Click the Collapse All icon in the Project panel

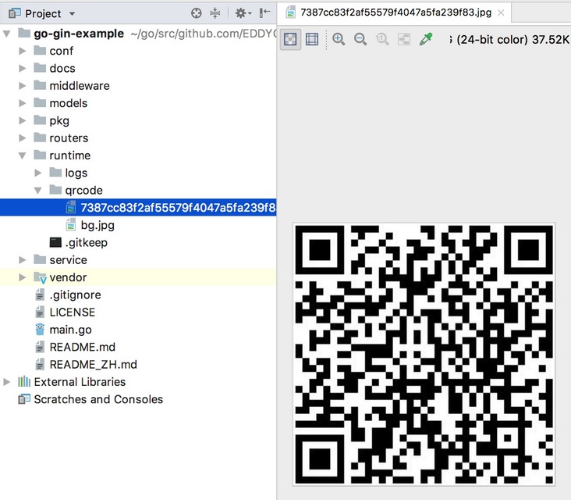[x=215, y=13]
